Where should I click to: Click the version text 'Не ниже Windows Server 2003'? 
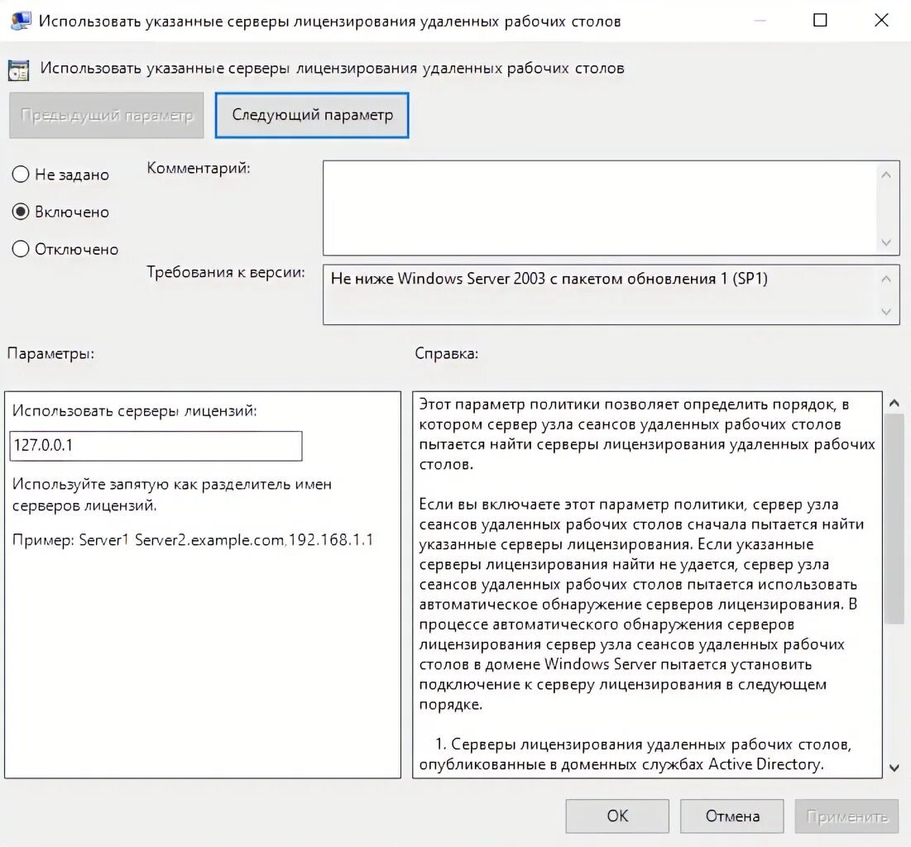(x=438, y=278)
